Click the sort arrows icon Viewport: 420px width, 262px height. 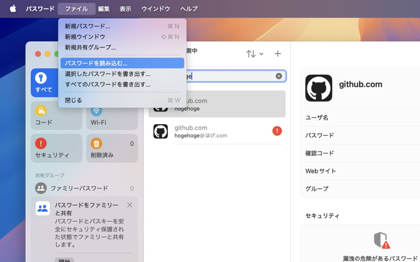[x=251, y=54]
